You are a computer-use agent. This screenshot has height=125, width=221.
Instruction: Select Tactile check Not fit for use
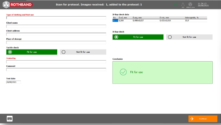tap(83, 52)
